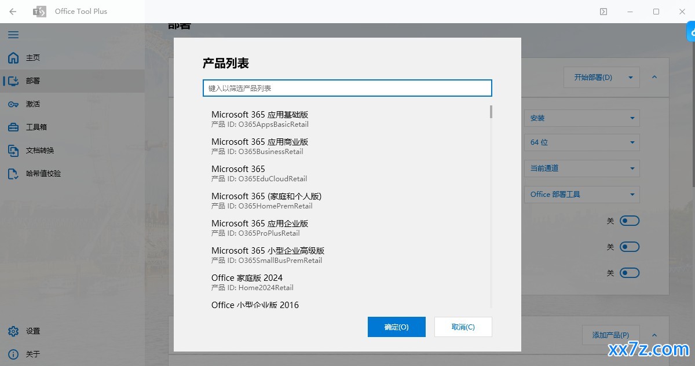Enable the third 关 toggle switch
Viewport: 695px width, 366px height.
point(630,273)
